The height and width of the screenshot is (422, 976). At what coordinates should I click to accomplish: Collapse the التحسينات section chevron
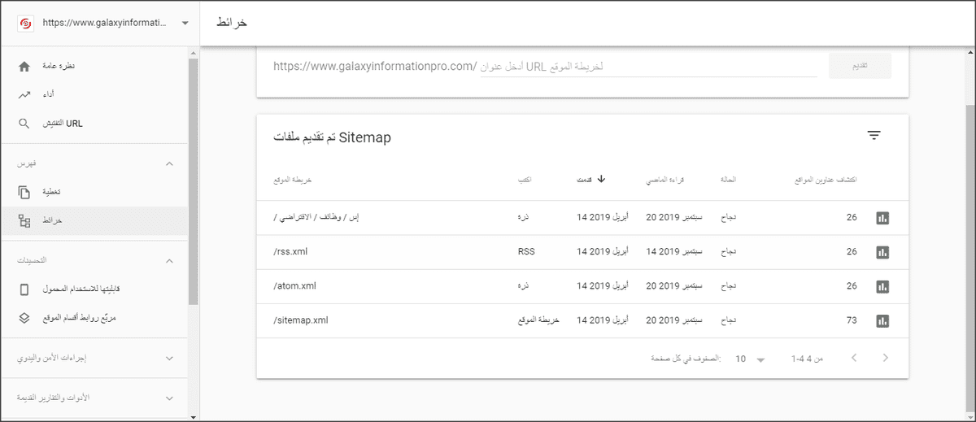(169, 260)
